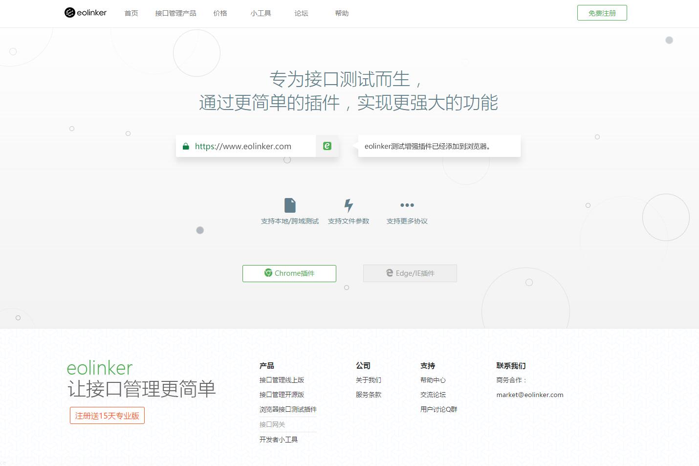Click the eolinker logo in header
The image size is (699, 466).
(x=86, y=13)
